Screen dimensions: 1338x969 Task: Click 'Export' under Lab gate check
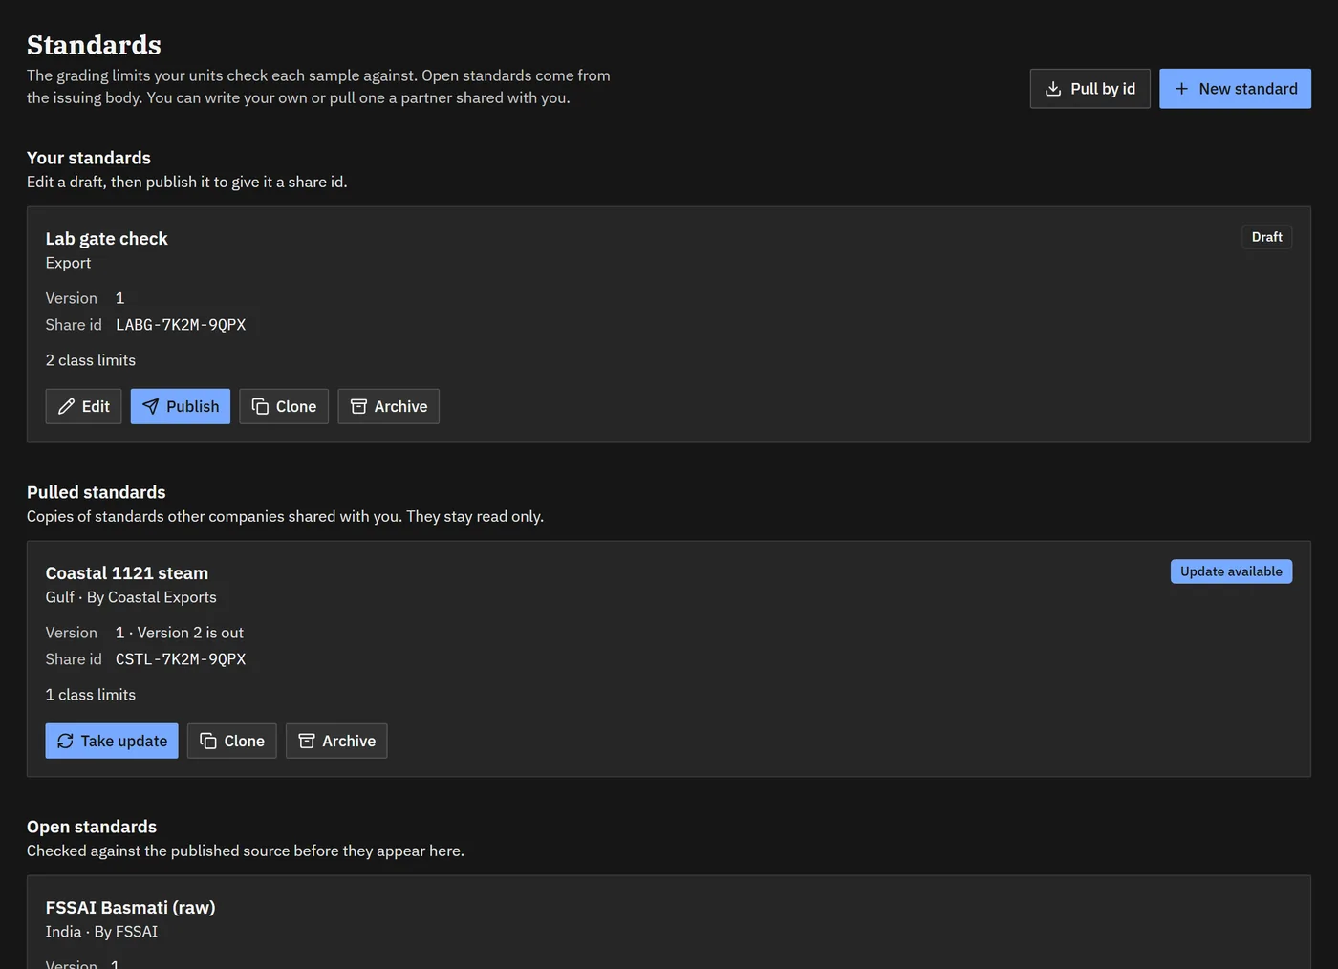point(68,263)
